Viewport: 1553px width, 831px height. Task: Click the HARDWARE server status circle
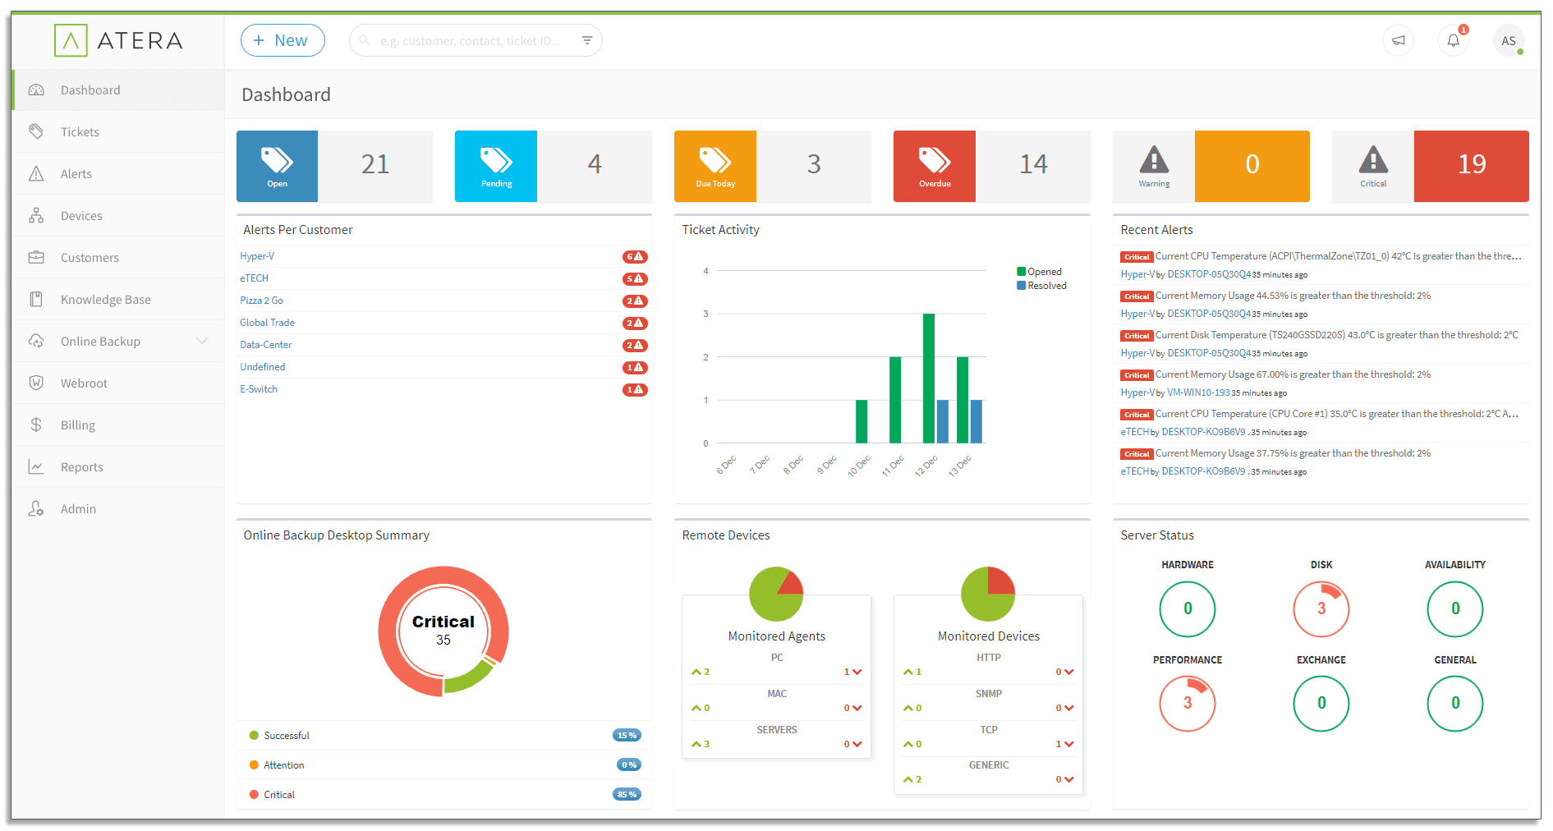(x=1188, y=609)
